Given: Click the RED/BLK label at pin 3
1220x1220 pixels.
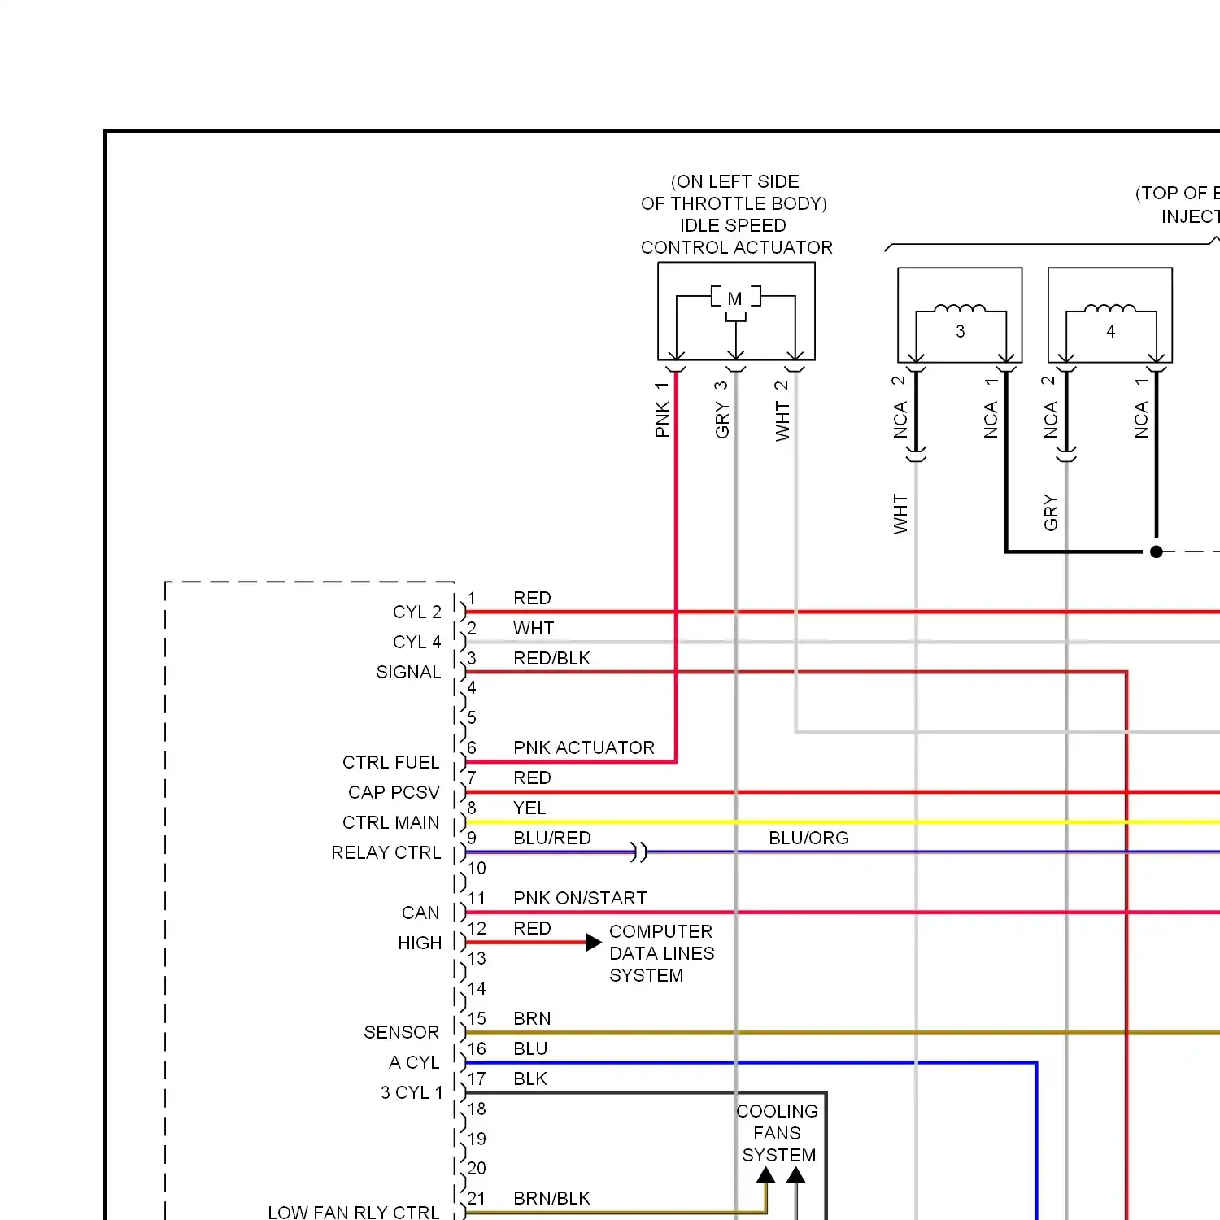Looking at the screenshot, I should [551, 658].
